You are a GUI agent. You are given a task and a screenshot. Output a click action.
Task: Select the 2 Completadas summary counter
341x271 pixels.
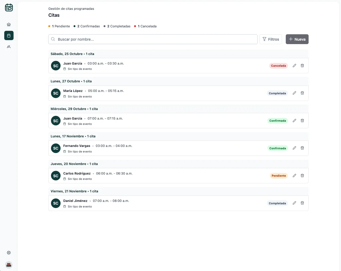click(x=117, y=26)
